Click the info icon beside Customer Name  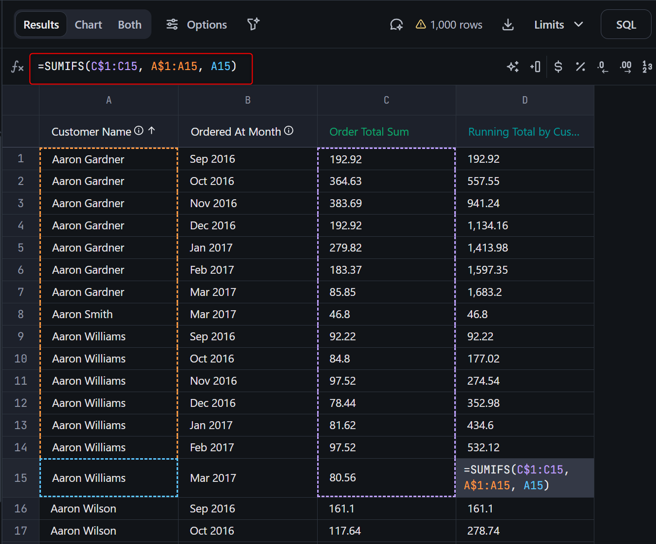(x=139, y=131)
